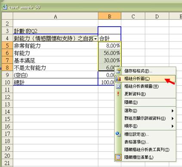Expand the 選取(S) submenu
This screenshot has height=167, width=182.
pos(173,111)
